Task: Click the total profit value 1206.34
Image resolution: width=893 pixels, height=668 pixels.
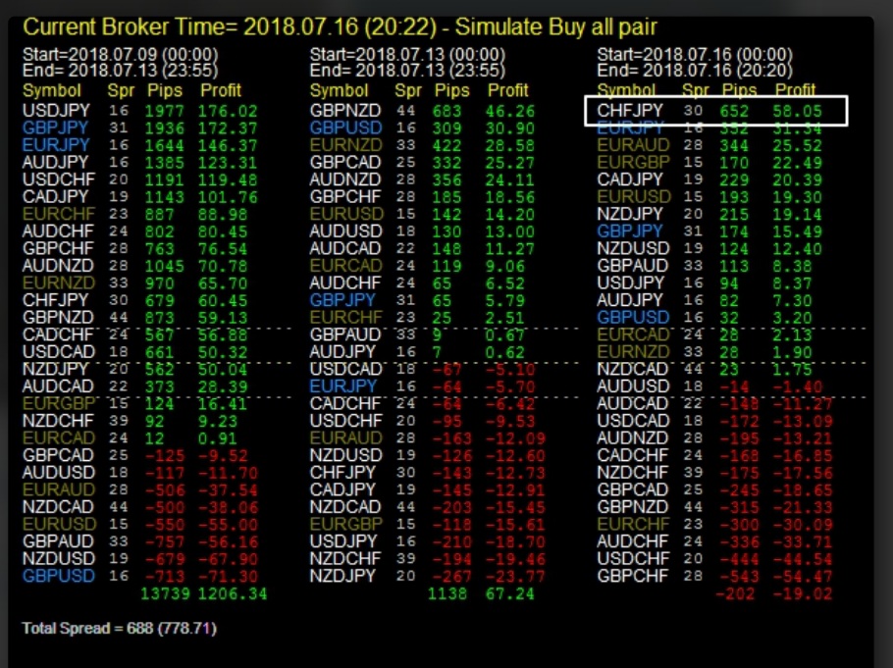Action: [x=233, y=594]
